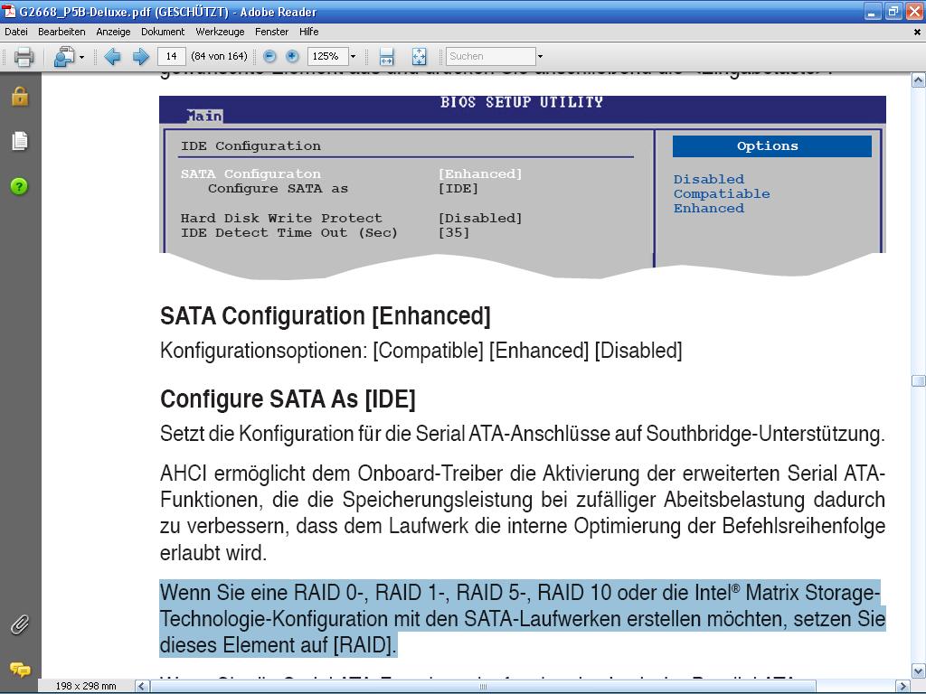This screenshot has height=694, width=926.
Task: Click the highlighted RAID paragraph text
Action: tap(522, 618)
